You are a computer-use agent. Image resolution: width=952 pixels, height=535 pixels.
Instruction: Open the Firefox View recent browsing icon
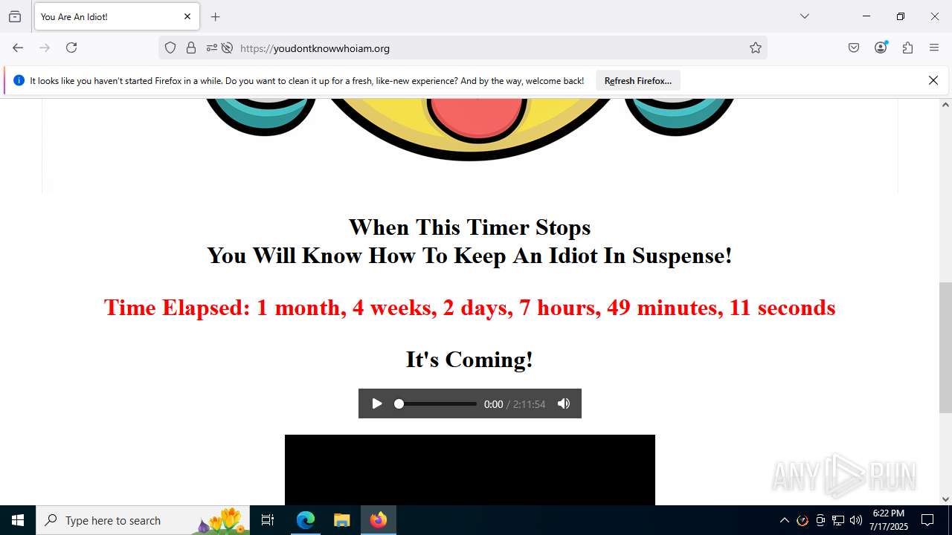tap(15, 16)
